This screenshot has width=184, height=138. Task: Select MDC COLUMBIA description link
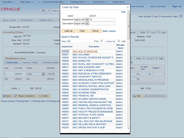coord(81,55)
